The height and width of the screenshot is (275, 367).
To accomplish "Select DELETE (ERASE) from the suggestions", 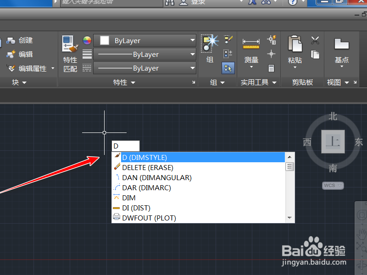I will tap(199, 167).
